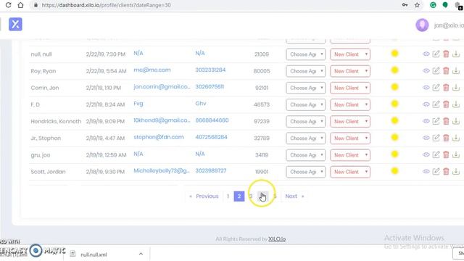Edit the Hendricks, Kenneth record

[x=436, y=121]
